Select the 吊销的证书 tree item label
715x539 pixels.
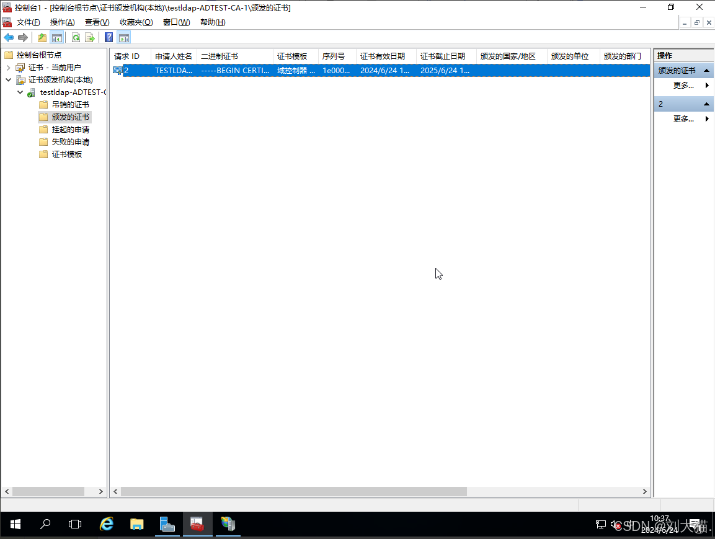tap(70, 104)
